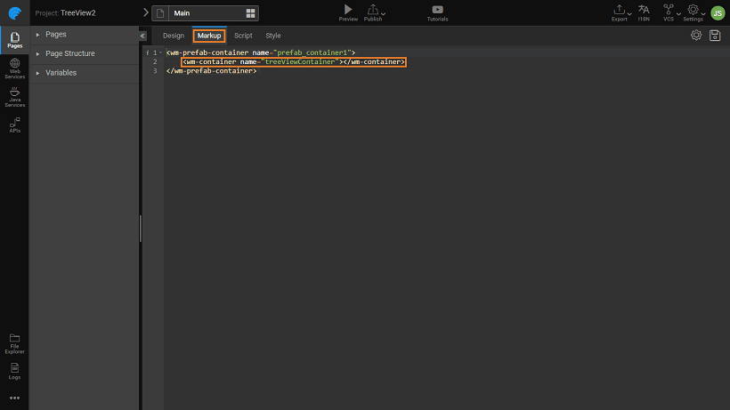Open the Web Services sidebar panel

pos(14,68)
